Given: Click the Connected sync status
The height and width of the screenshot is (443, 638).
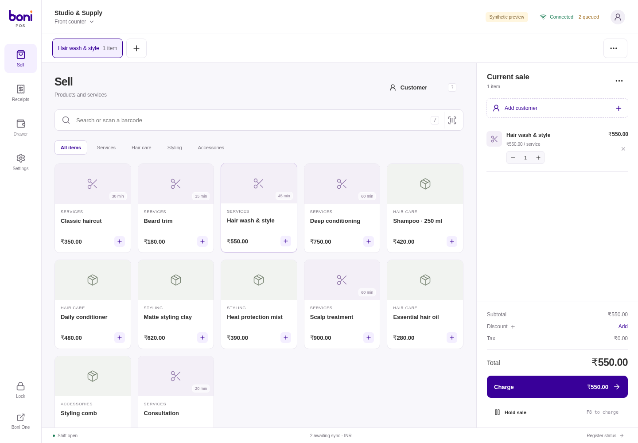Looking at the screenshot, I should (556, 17).
